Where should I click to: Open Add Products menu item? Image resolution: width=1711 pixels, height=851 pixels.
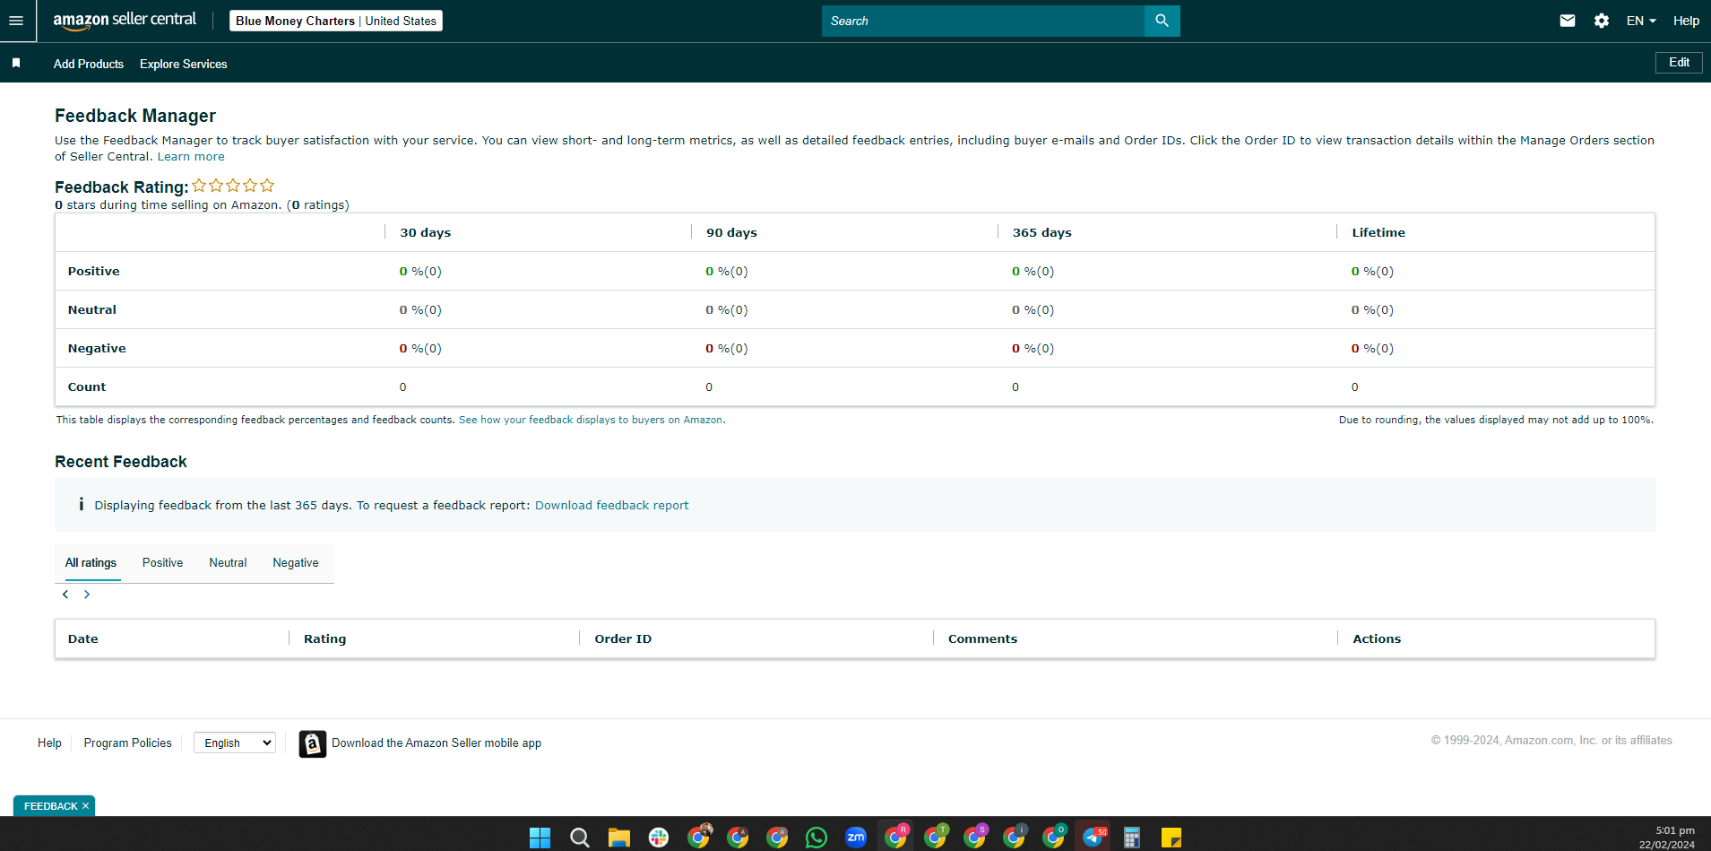(x=89, y=64)
